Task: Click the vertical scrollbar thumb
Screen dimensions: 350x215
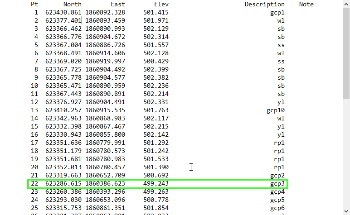Action: point(346,52)
